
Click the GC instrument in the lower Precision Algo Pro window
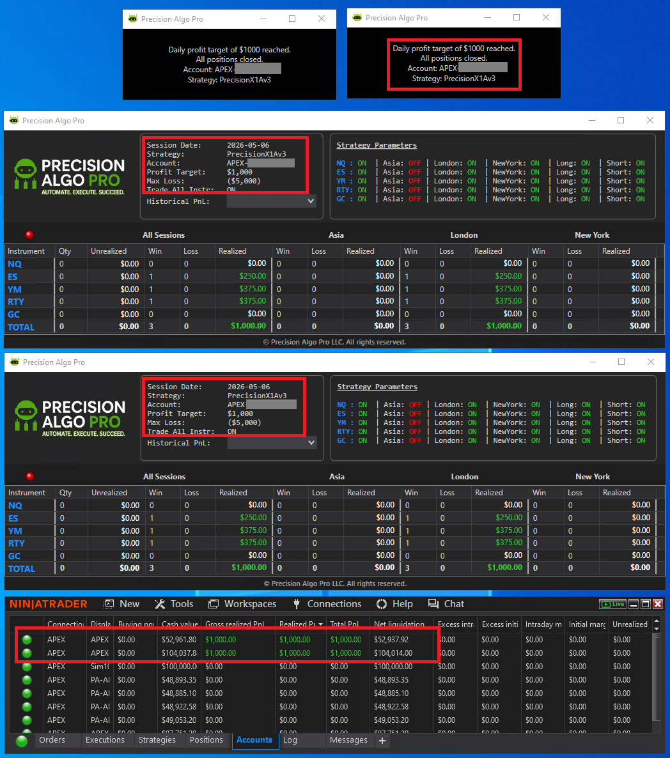pyautogui.click(x=15, y=556)
